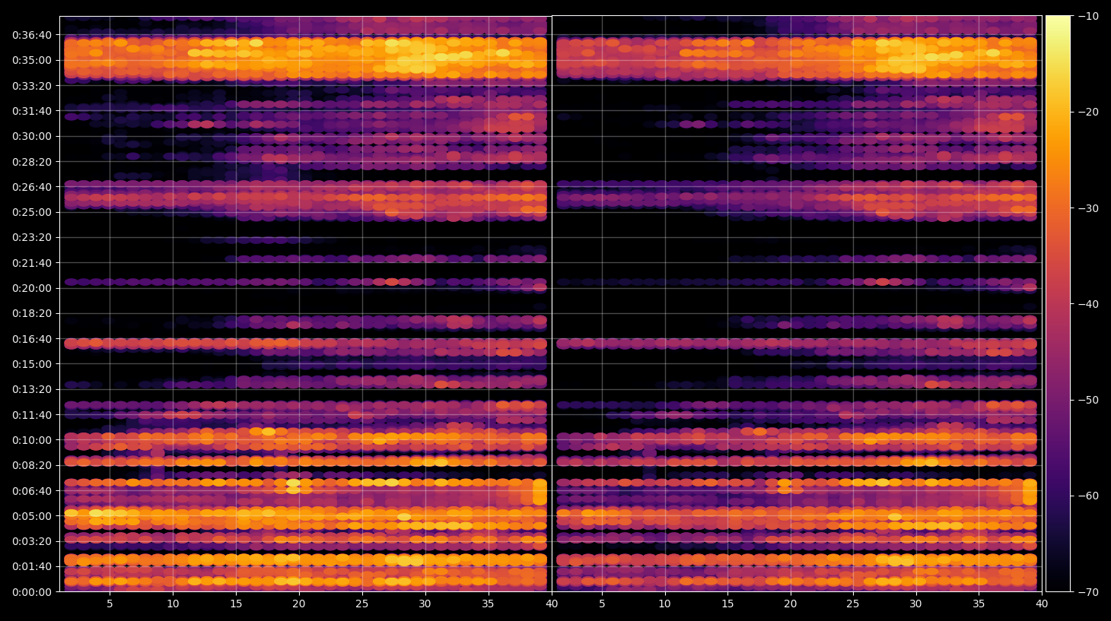Select x-axis tick 35 of left panel
Screen dimensions: 1111x621
coord(488,604)
